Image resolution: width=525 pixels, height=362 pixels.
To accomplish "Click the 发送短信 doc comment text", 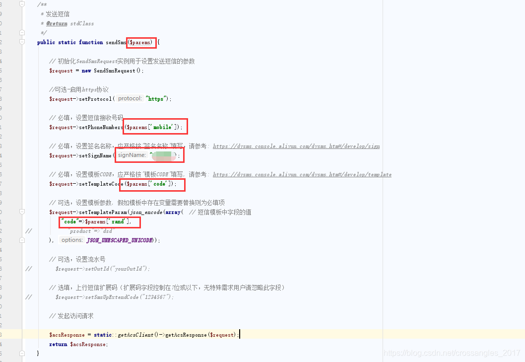I will tap(58, 14).
